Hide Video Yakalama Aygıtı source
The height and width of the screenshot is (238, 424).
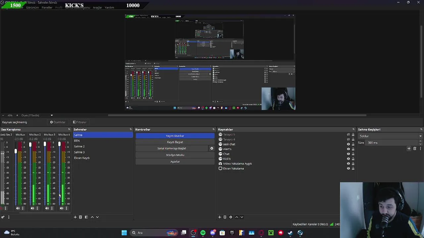[348, 164]
